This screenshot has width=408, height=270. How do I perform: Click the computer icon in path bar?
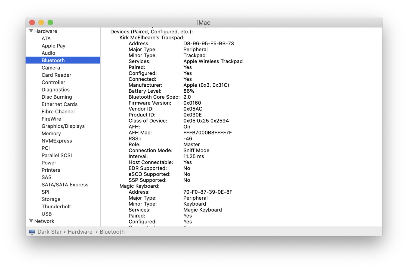tap(32, 232)
